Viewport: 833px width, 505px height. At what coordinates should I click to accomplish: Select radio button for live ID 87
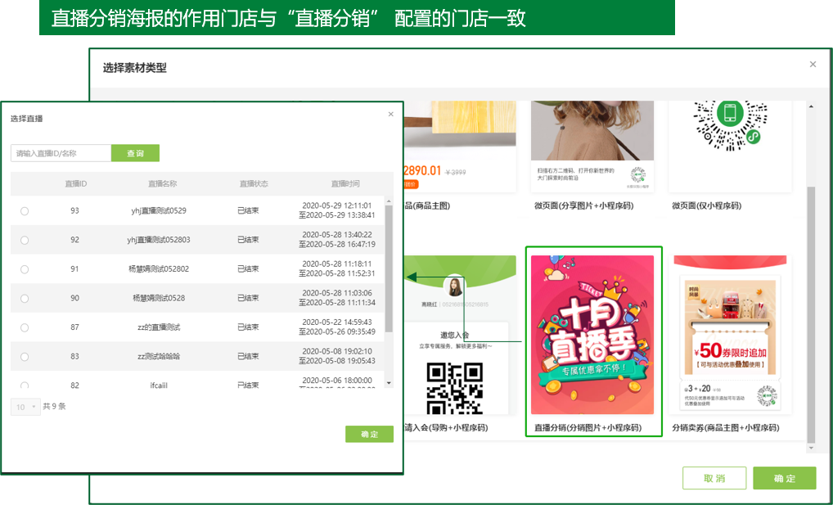click(x=25, y=328)
